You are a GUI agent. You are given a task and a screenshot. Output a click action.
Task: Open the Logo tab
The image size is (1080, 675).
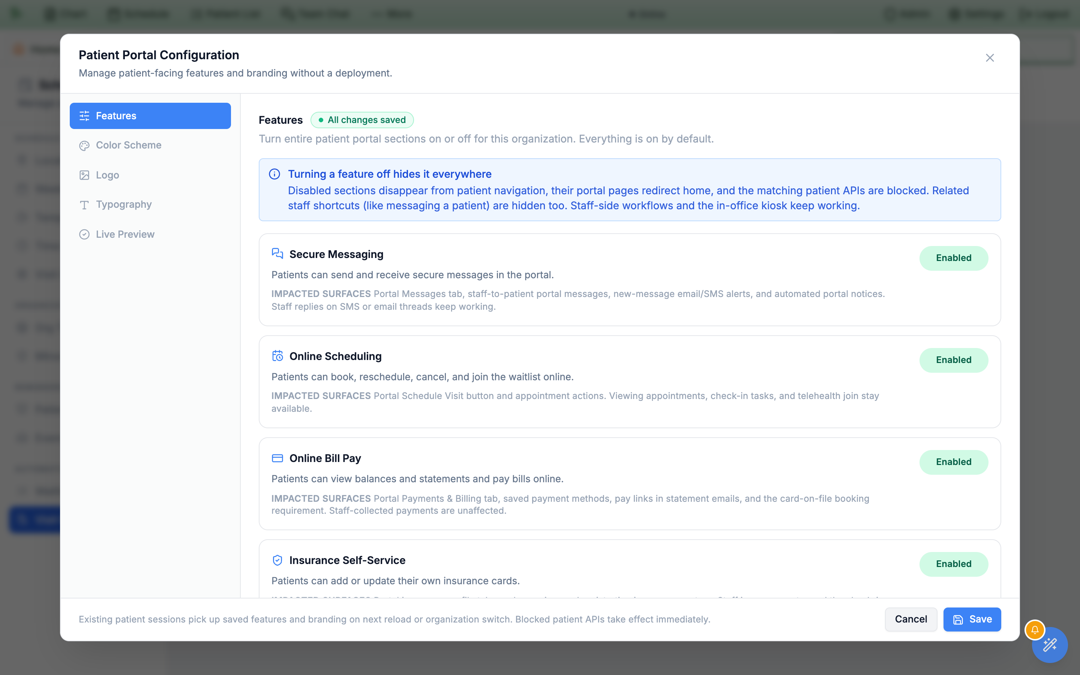[x=150, y=175]
